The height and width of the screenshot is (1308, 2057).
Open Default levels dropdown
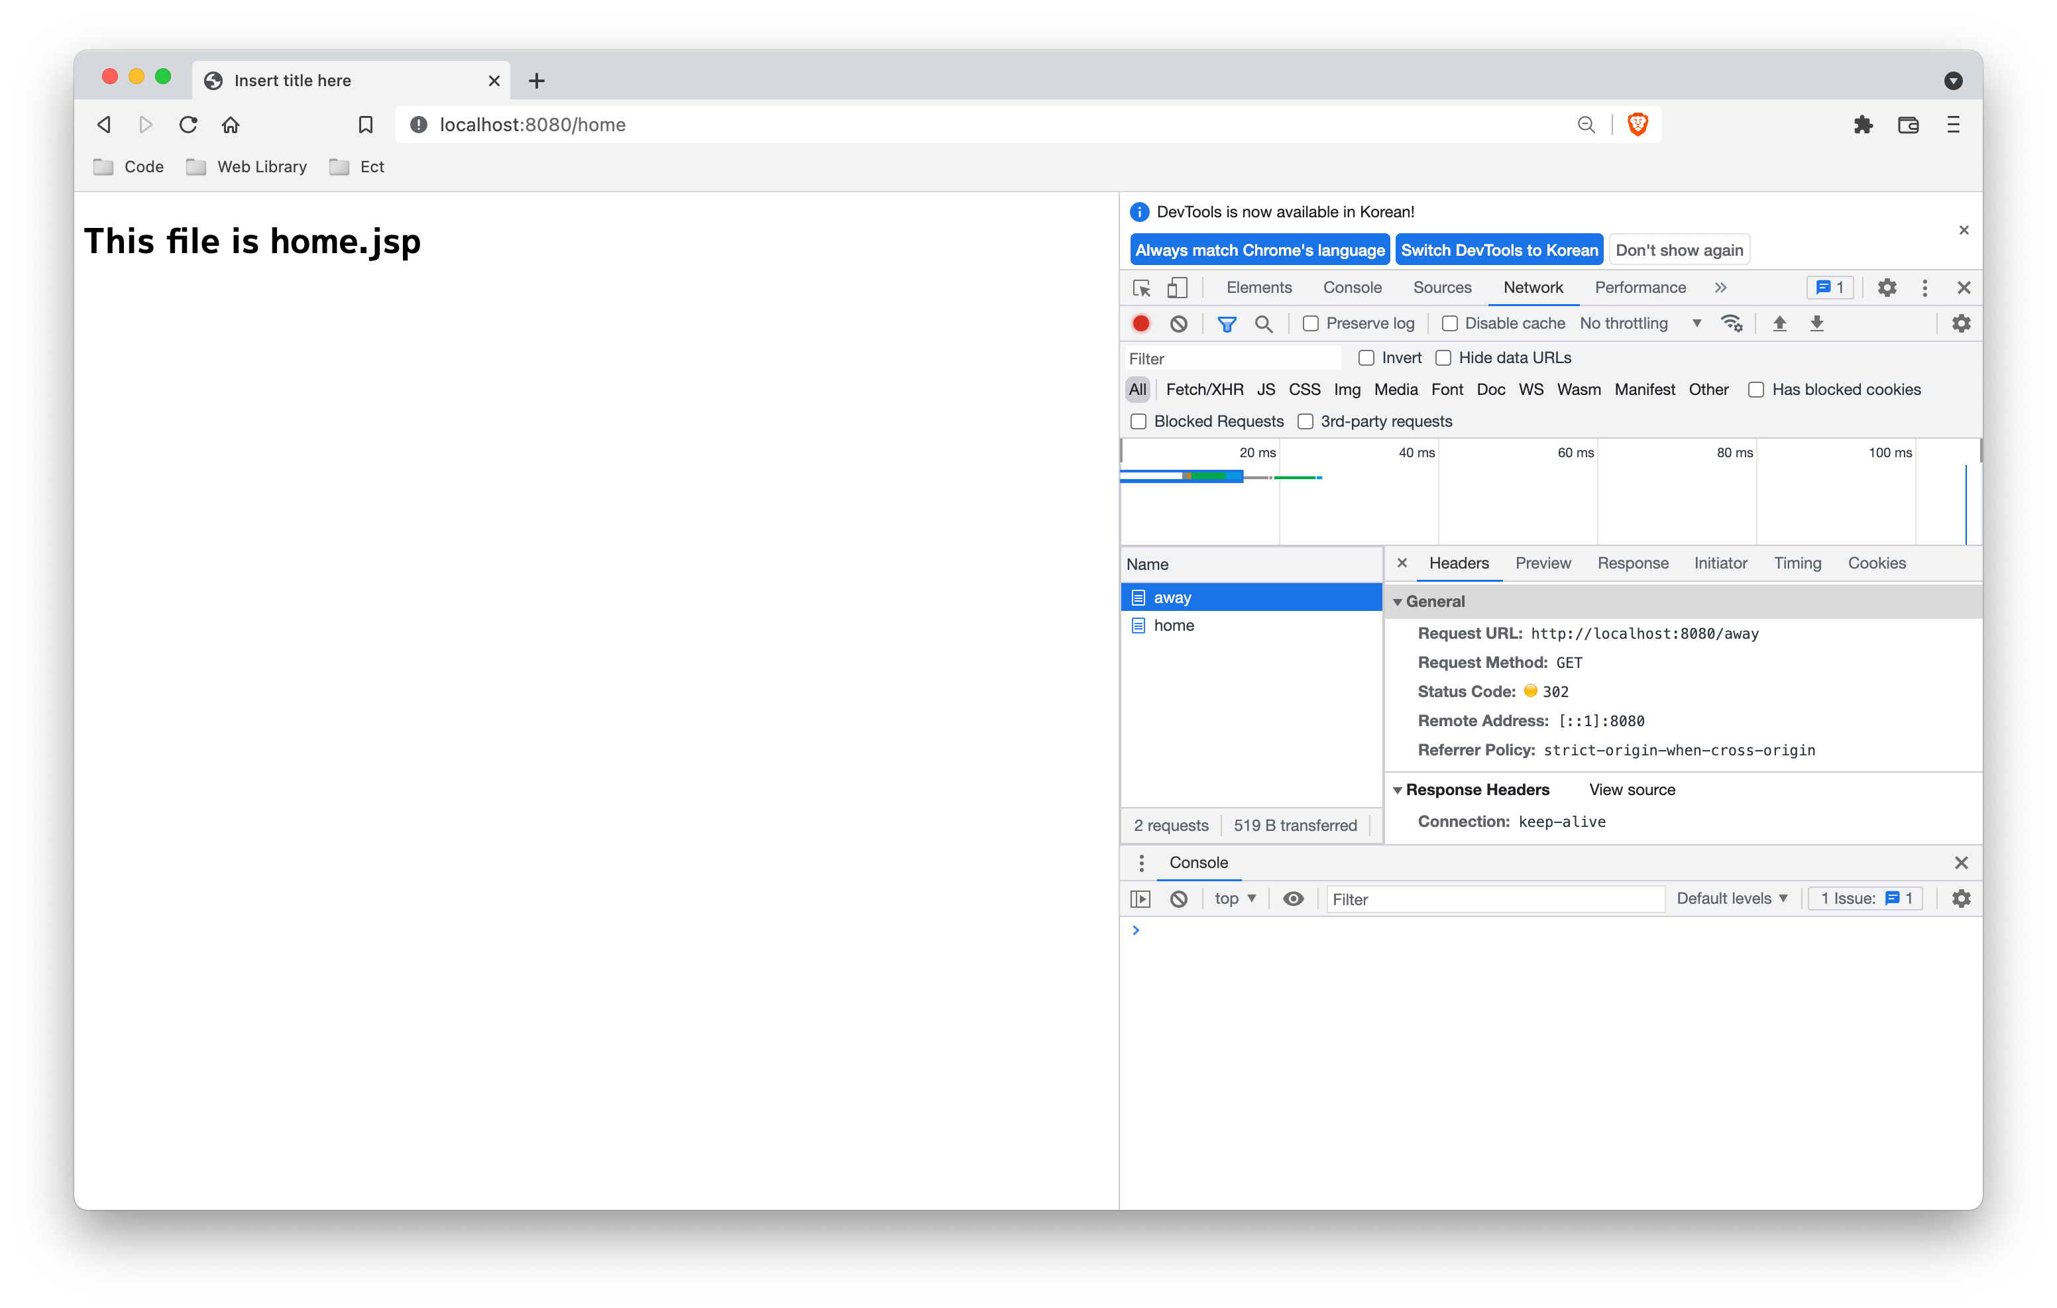(x=1732, y=899)
